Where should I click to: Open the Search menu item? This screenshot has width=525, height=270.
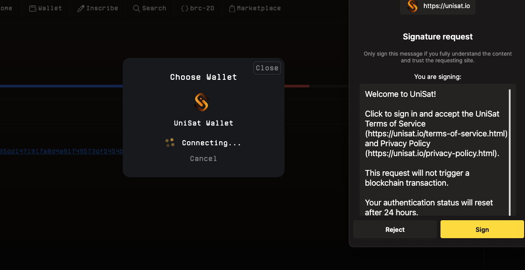pos(150,9)
